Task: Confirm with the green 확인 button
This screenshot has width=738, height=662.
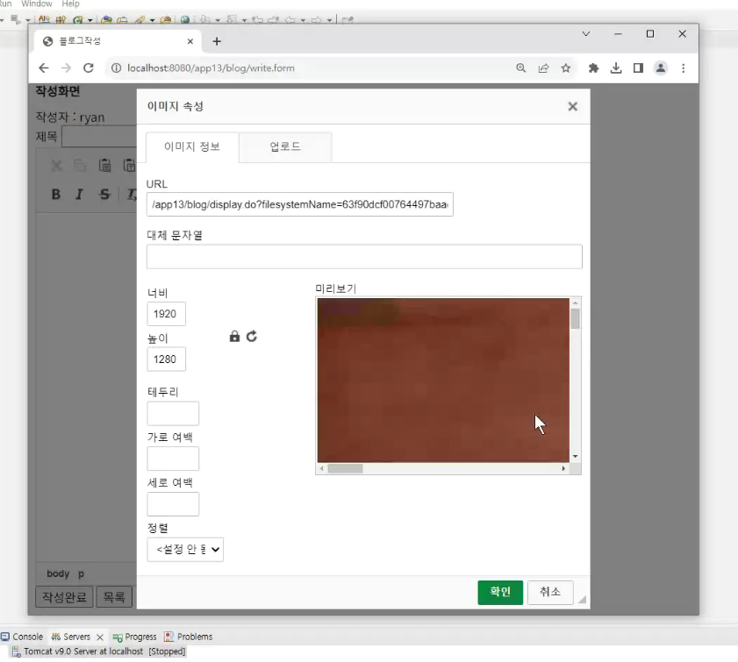Action: pyautogui.click(x=500, y=593)
